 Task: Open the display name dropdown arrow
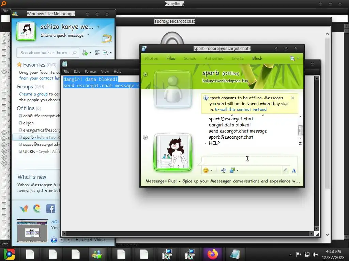click(x=98, y=27)
